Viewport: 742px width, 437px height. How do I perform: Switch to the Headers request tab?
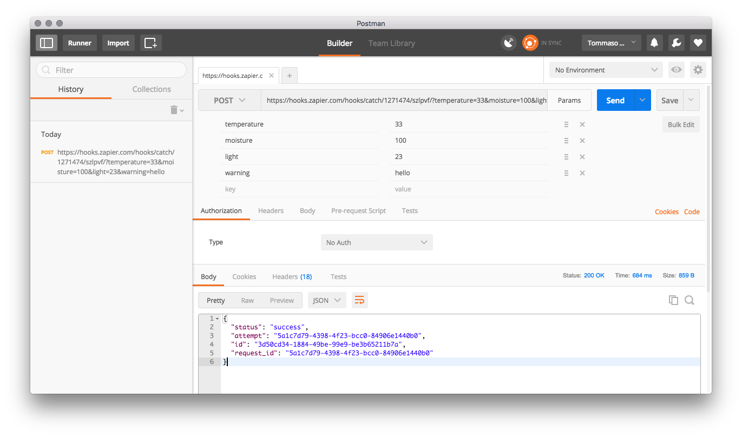(271, 211)
